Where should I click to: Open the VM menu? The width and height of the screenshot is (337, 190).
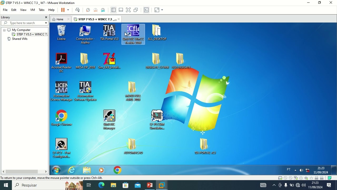(x=32, y=10)
